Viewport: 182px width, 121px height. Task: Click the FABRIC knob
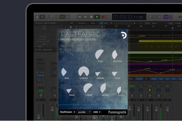[x=89, y=89]
